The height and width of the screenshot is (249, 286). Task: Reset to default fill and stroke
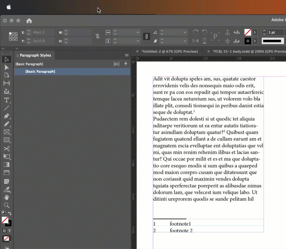(3, 213)
